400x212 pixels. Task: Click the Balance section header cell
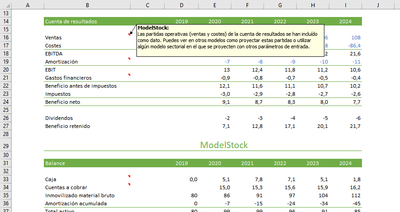[x=87, y=163]
